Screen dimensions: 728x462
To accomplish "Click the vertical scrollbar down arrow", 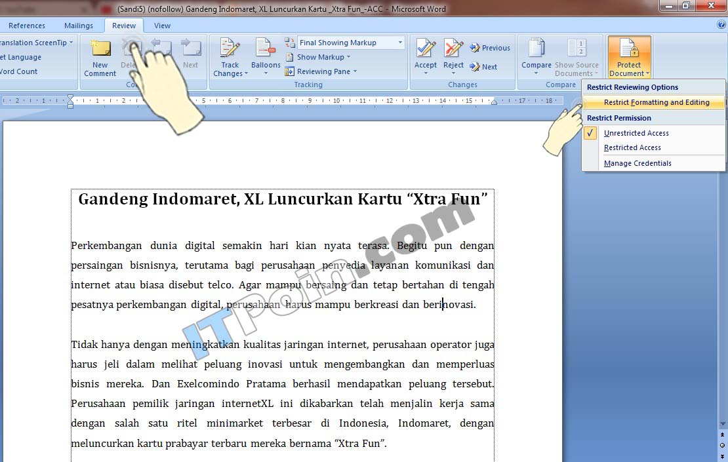I will pos(723,424).
